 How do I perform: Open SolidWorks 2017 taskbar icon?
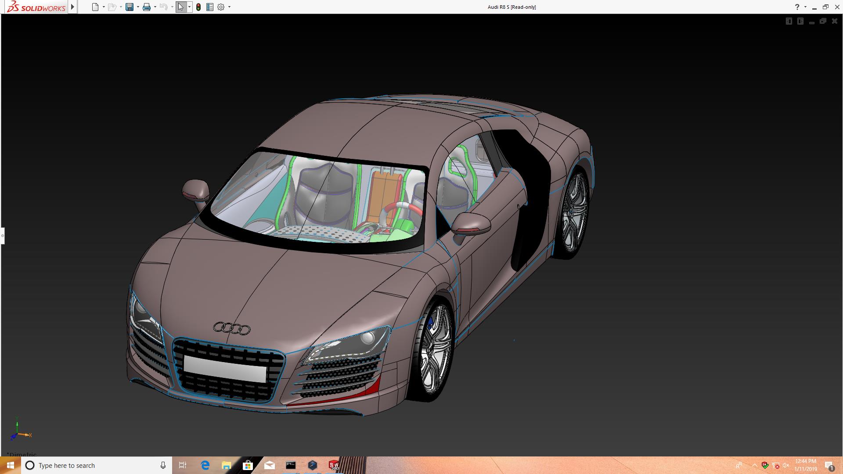(334, 465)
